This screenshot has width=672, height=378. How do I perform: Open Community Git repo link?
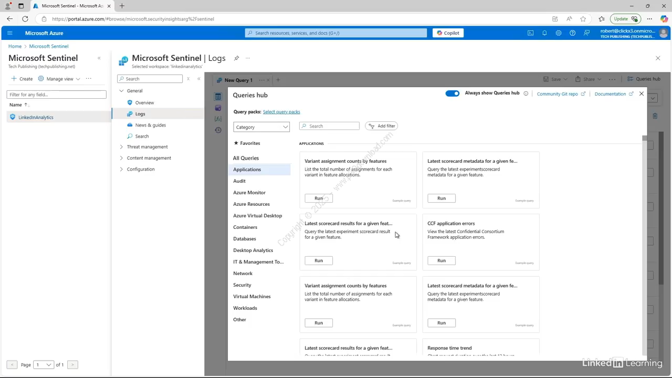coord(561,94)
